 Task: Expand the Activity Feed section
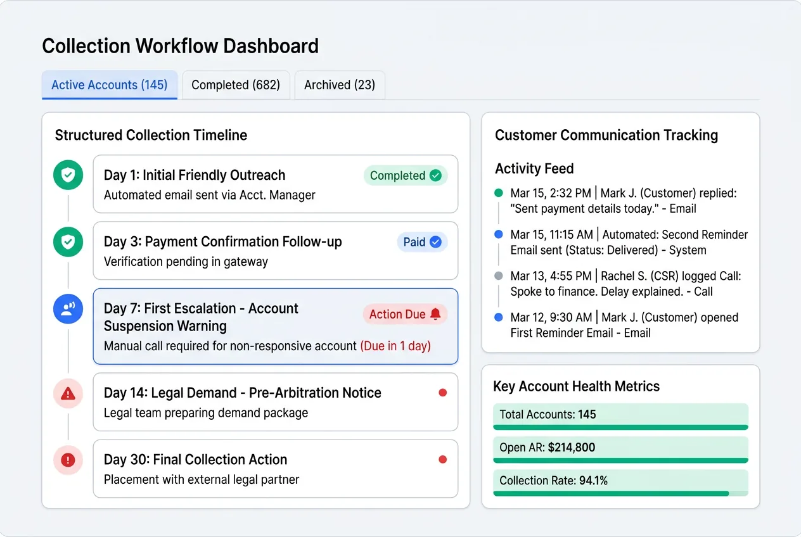point(534,168)
